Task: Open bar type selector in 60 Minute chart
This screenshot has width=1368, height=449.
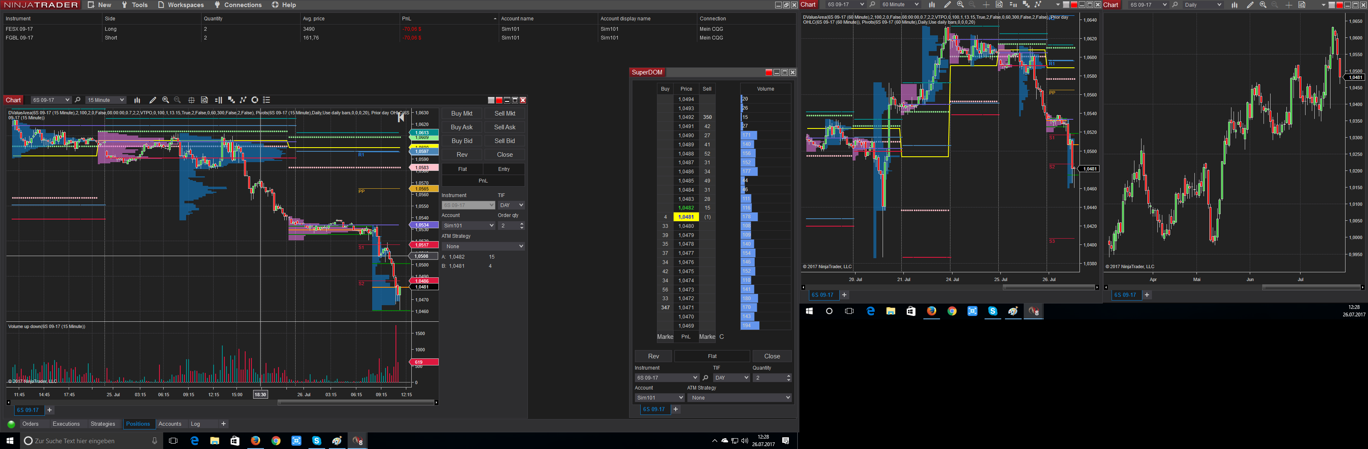Action: (x=931, y=5)
